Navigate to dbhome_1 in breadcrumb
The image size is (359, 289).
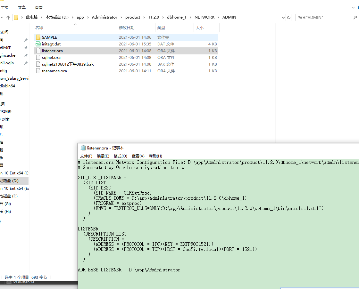[x=177, y=17]
